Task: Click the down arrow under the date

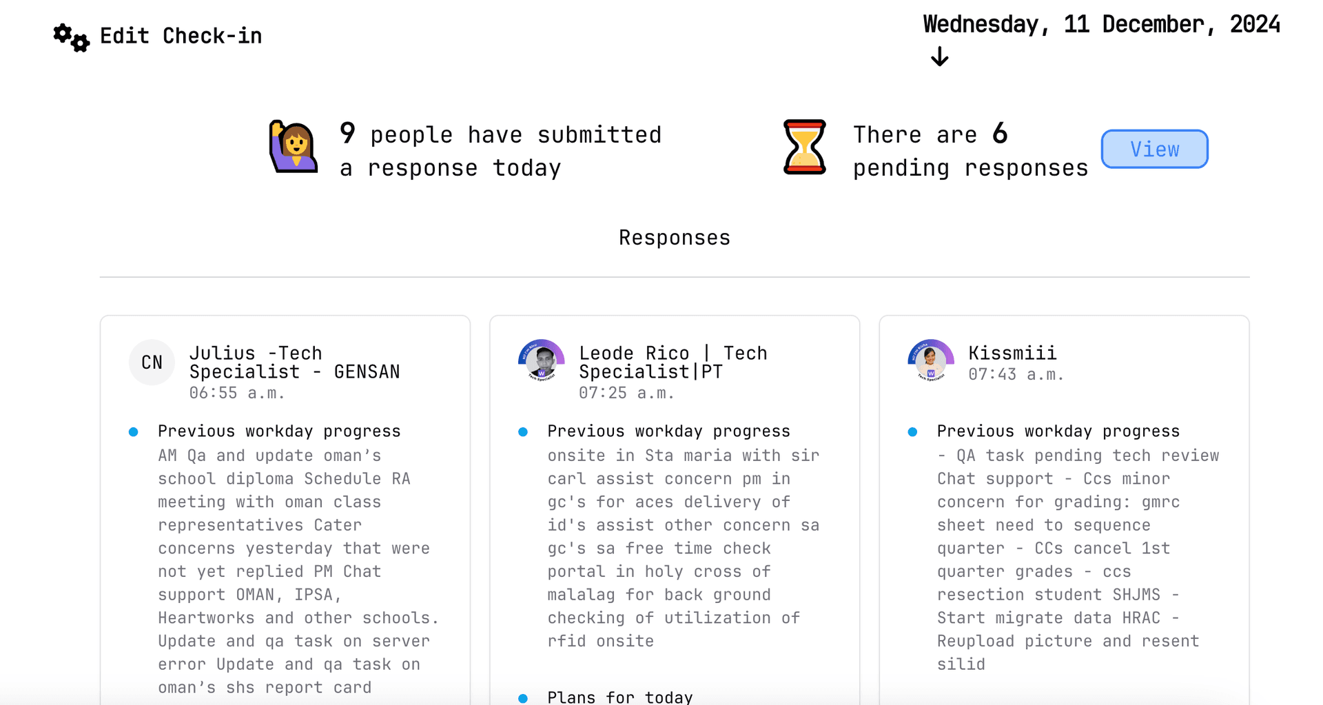Action: pyautogui.click(x=939, y=57)
